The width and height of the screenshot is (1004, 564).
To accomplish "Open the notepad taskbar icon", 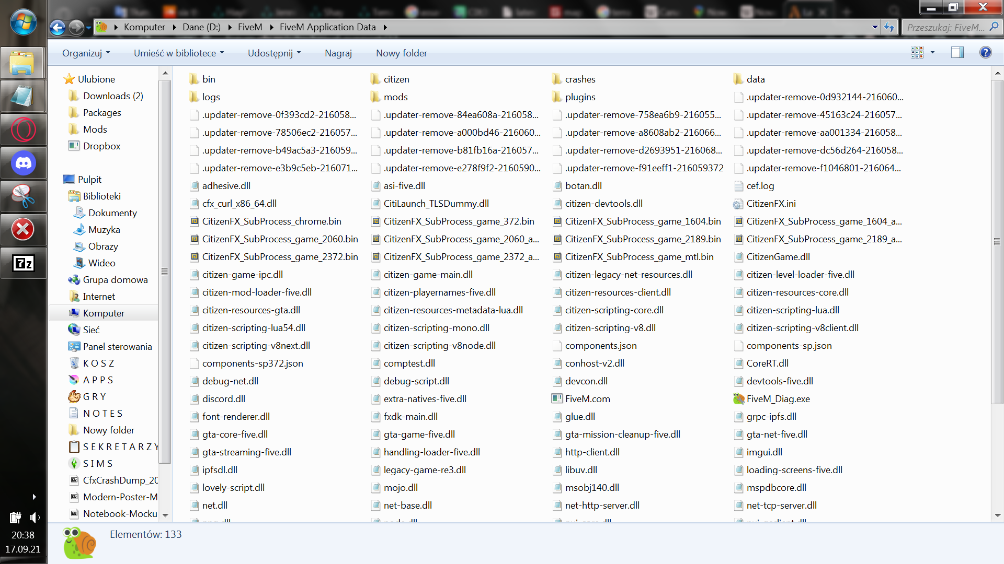I will tap(23, 97).
